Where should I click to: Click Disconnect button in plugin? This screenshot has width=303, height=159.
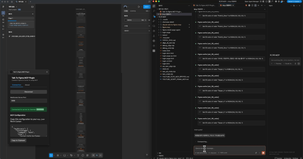pyautogui.click(x=28, y=92)
